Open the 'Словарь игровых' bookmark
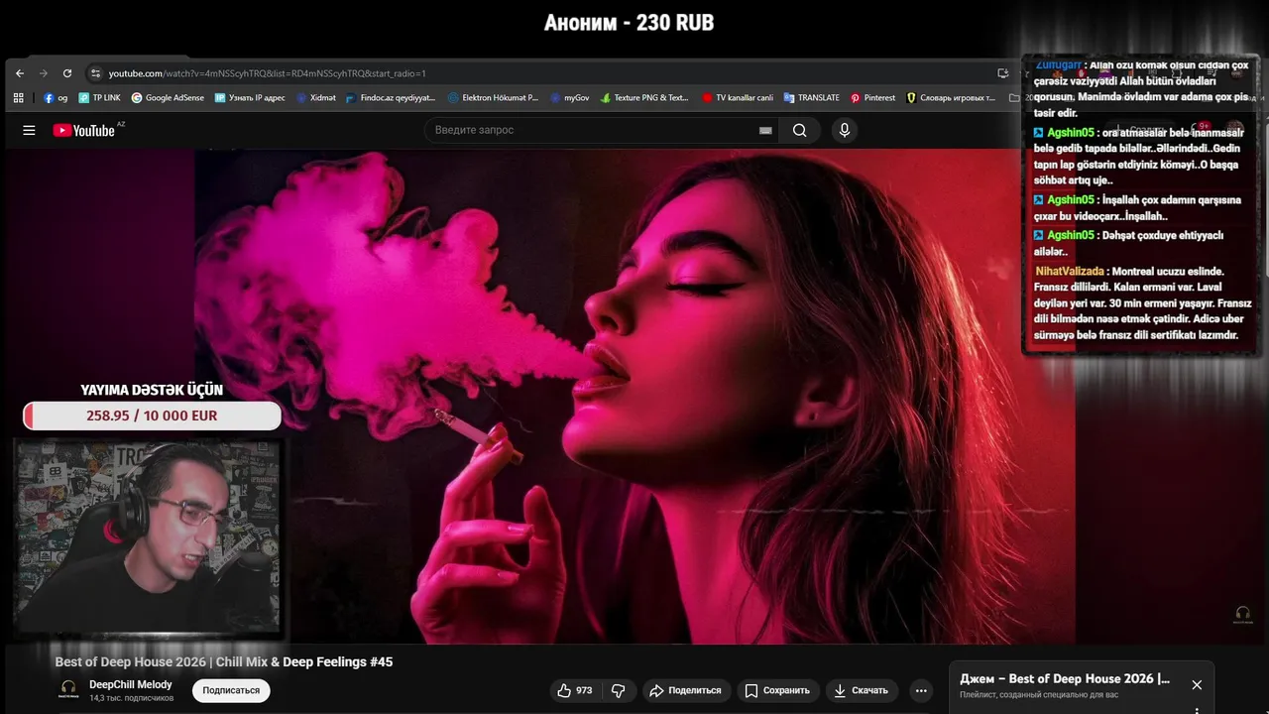Screen dimensions: 1269x714 [951, 98]
